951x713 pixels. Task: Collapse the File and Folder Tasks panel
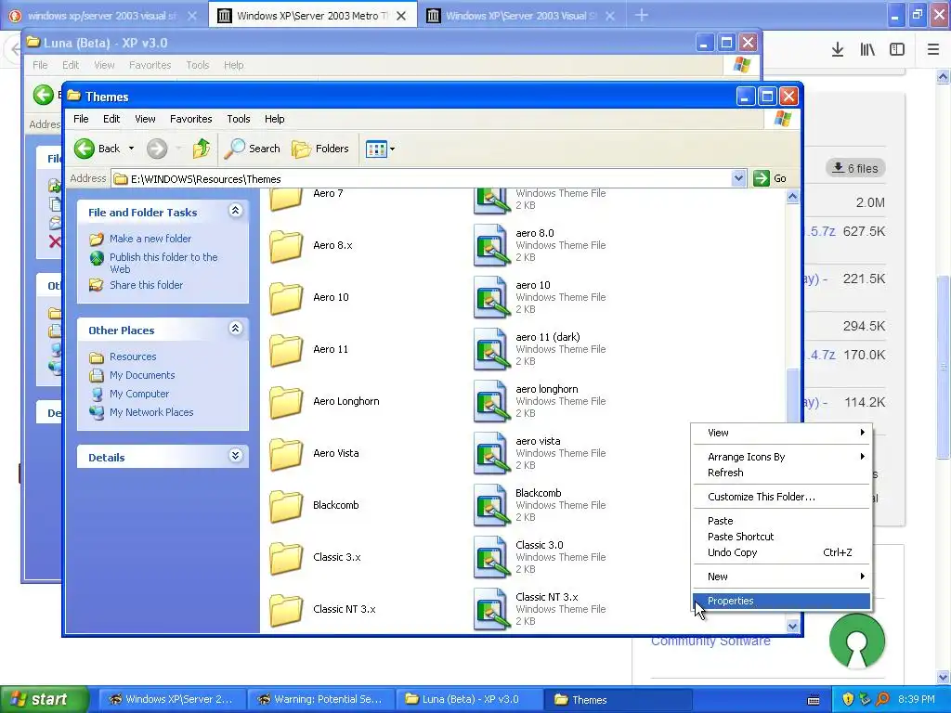[235, 211]
